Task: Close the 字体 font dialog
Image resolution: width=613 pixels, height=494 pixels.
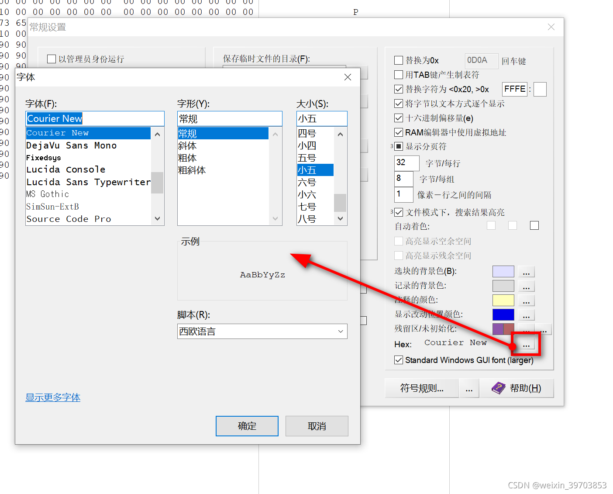Action: click(348, 77)
